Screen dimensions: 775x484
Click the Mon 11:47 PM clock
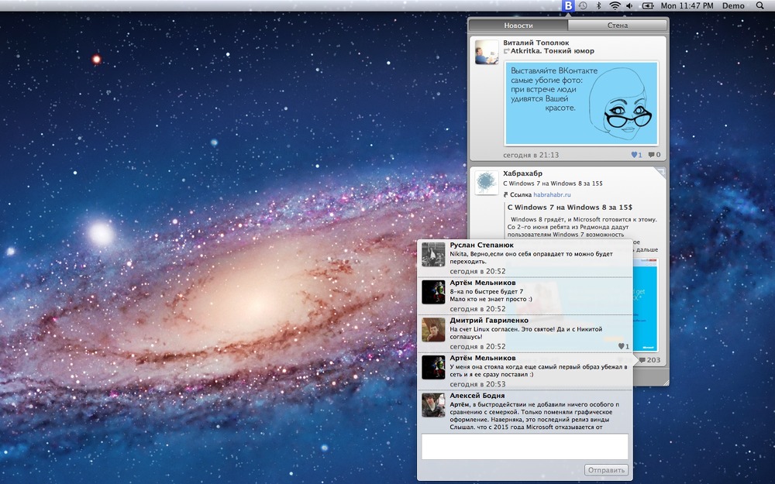[687, 6]
